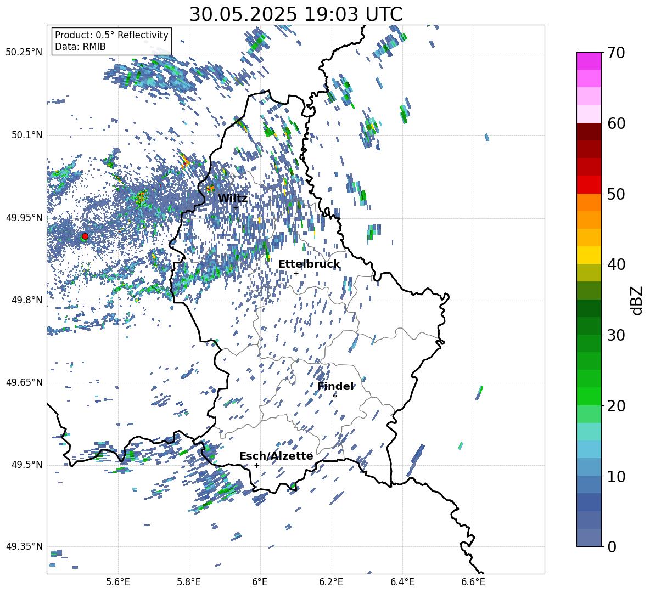650x593 pixels.
Task: Click the Findel station cross marker
Action: click(x=335, y=396)
